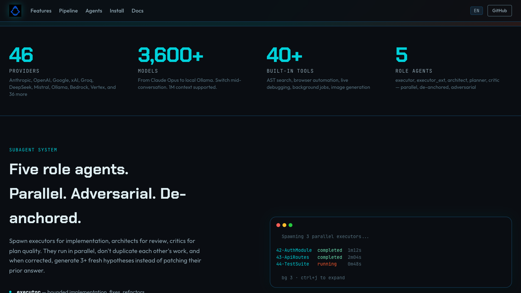Click the 'Five role agents.' heading
This screenshot has width=521, height=293.
[69, 169]
